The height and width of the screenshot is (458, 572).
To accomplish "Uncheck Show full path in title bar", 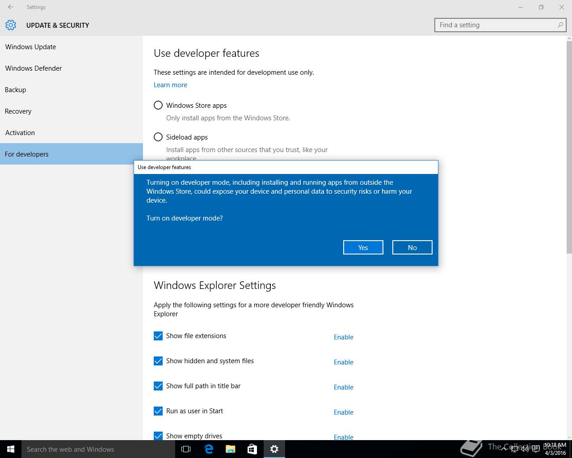I will (x=158, y=386).
